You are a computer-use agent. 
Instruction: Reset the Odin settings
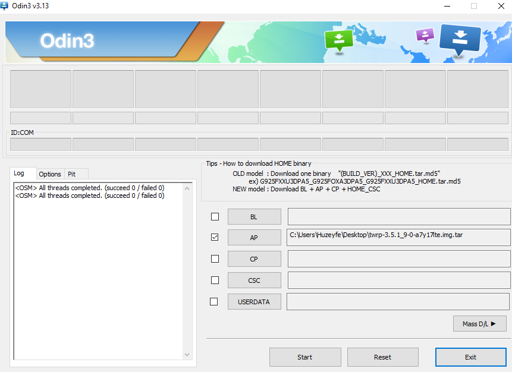point(383,357)
